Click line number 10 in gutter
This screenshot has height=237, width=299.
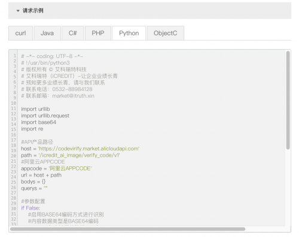(14, 103)
